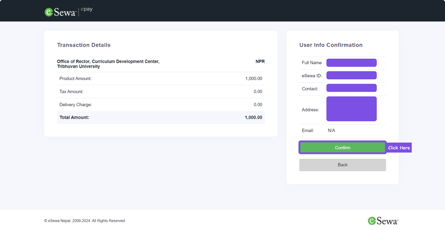445x230 pixels.
Task: Click the Delivery Charge label
Action: pyautogui.click(x=75, y=105)
